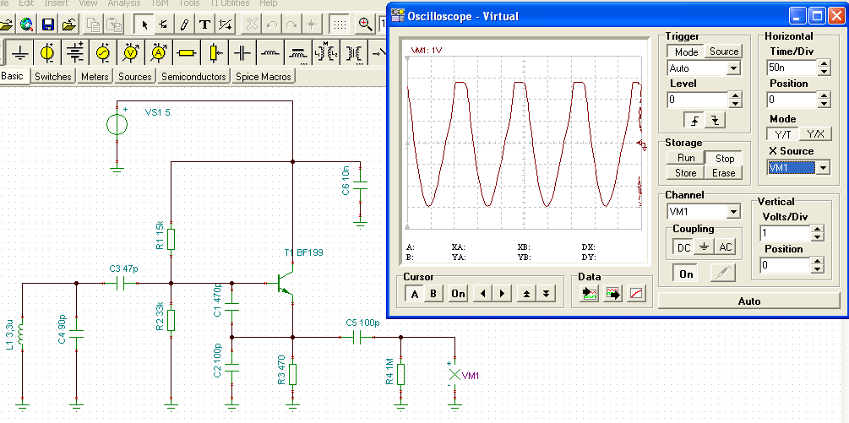849x423 pixels.
Task: Click the red diagonal line Data icon
Action: tap(637, 293)
